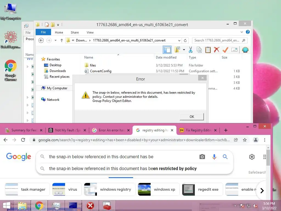This screenshot has height=211, width=281.
Task: Open the File ribbon tab
Action: click(x=43, y=32)
